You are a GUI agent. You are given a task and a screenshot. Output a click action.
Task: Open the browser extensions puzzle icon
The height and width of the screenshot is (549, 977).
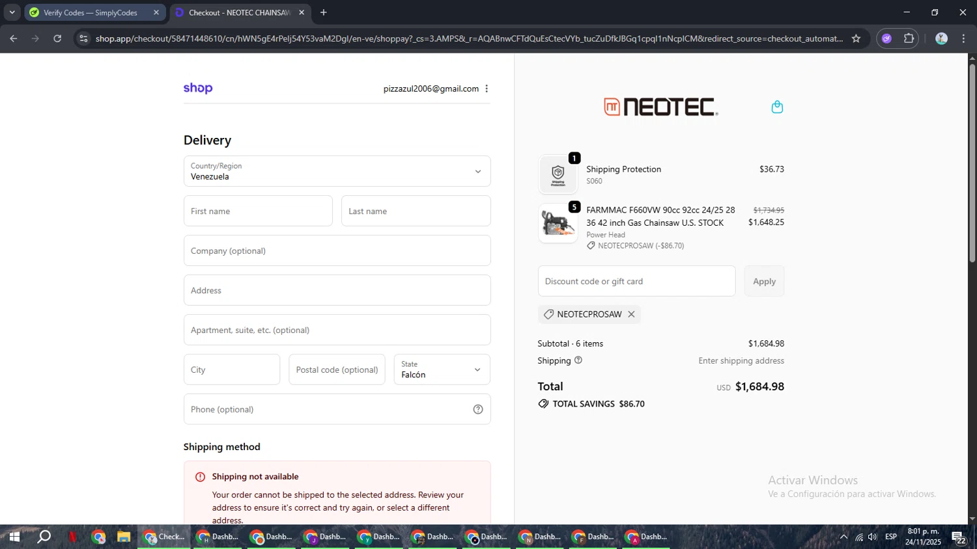909,38
